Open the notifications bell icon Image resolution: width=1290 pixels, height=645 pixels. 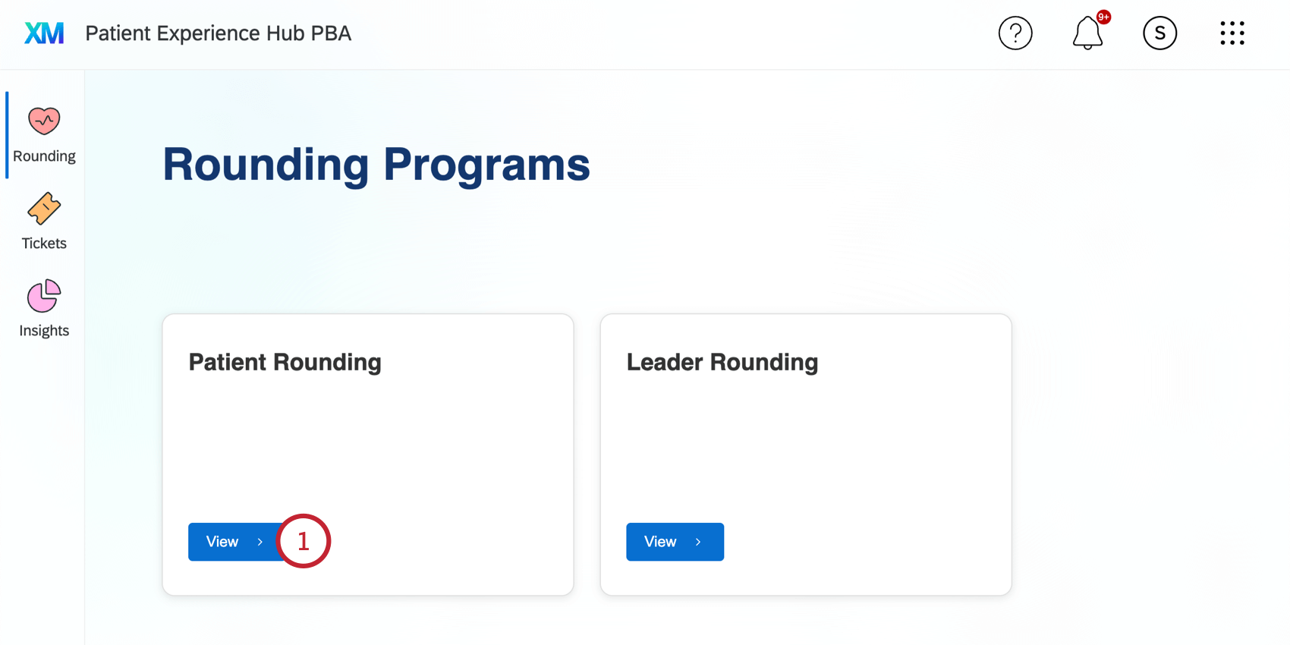point(1087,33)
